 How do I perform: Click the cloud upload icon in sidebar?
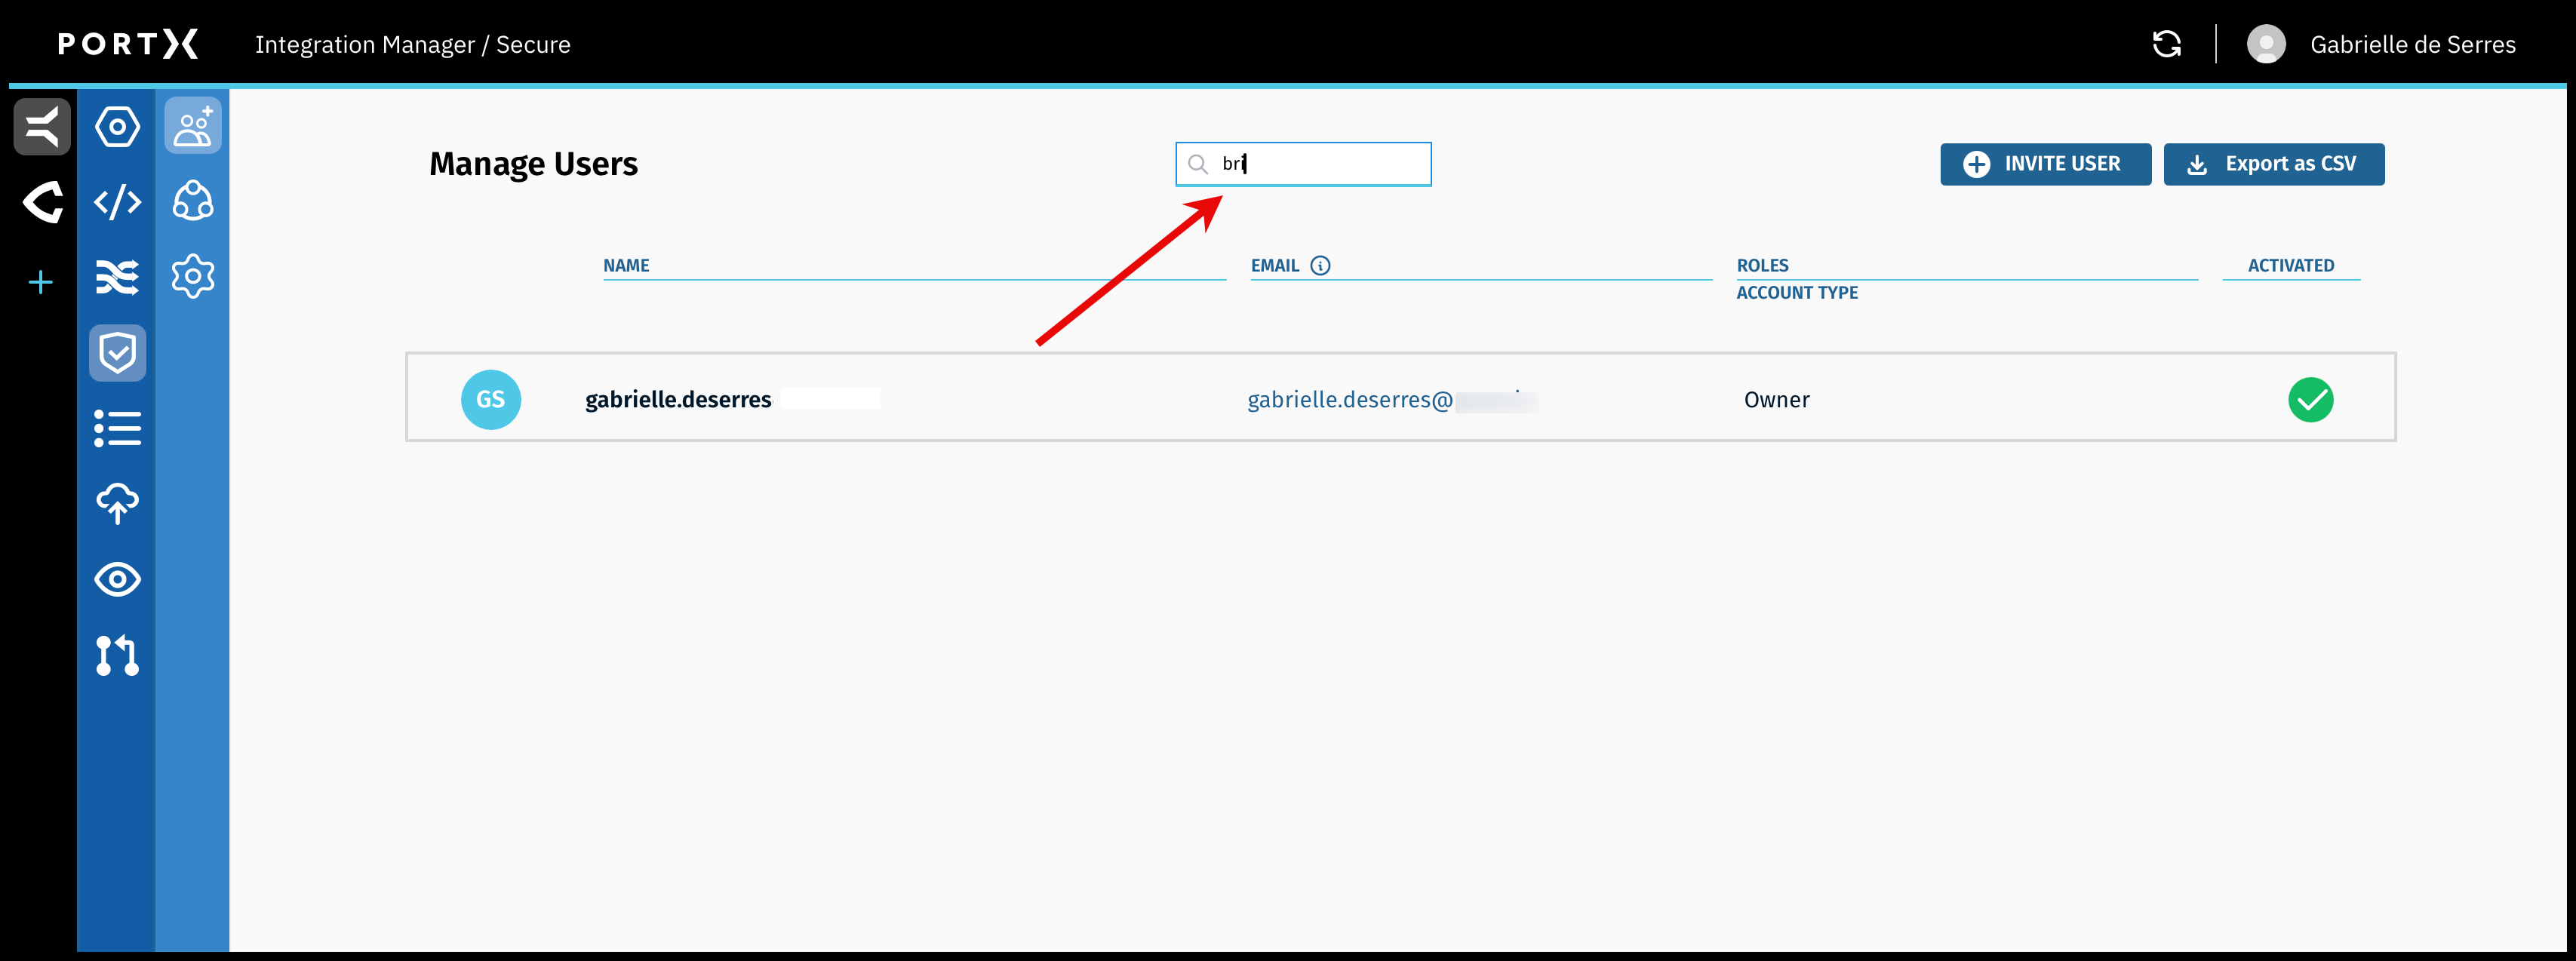point(117,503)
